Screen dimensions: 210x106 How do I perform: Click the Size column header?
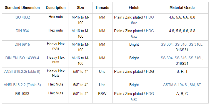click(x=81, y=7)
